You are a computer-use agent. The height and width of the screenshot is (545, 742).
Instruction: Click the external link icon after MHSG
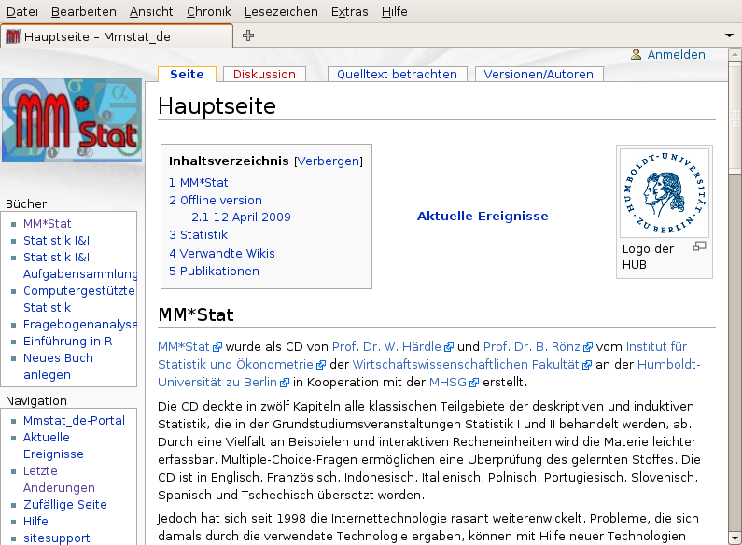474,383
